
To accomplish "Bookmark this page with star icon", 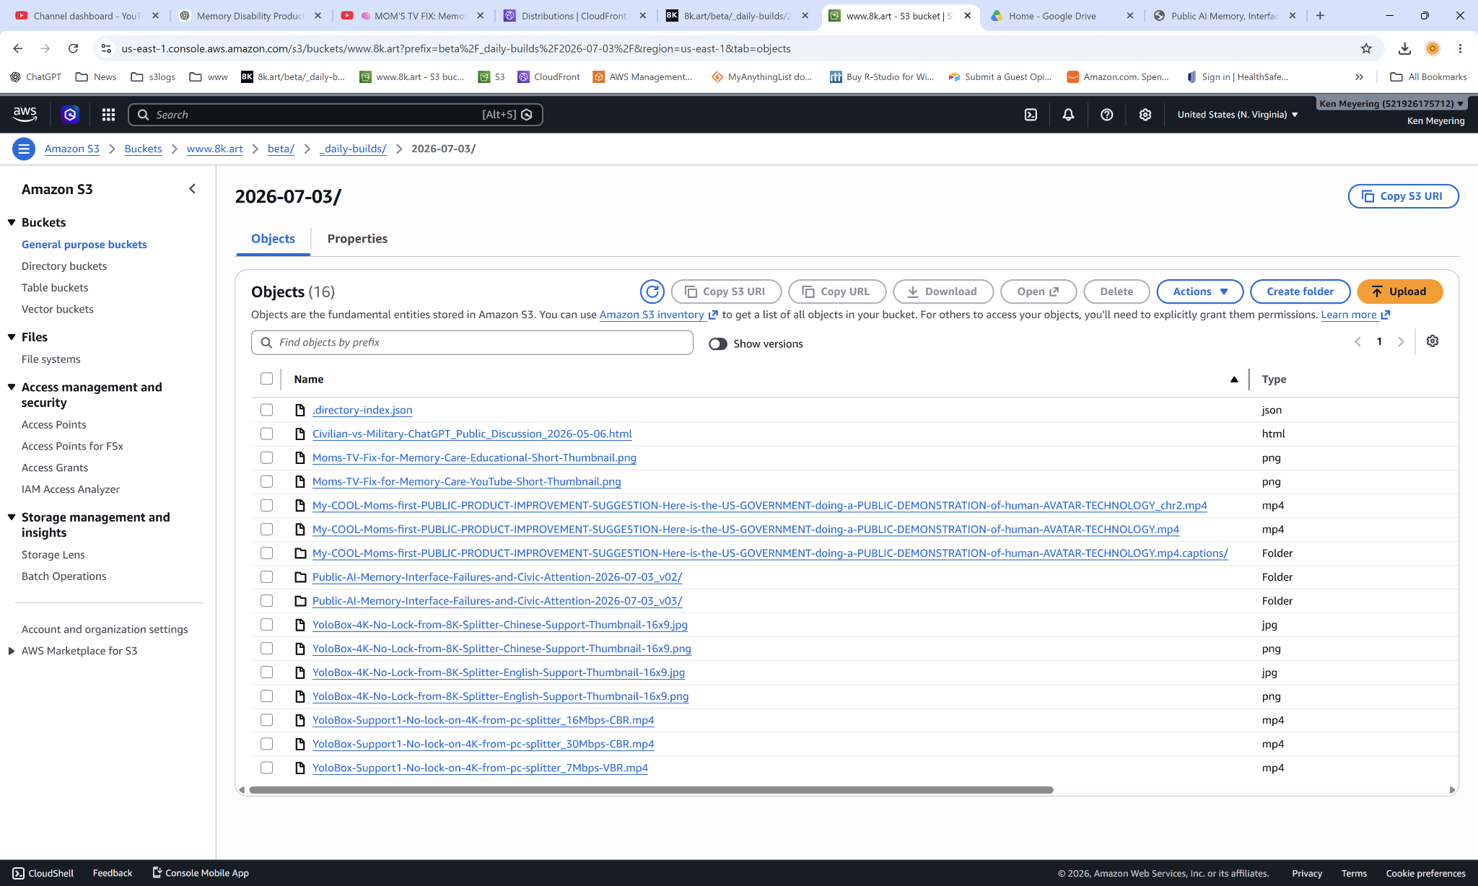I will 1366,48.
